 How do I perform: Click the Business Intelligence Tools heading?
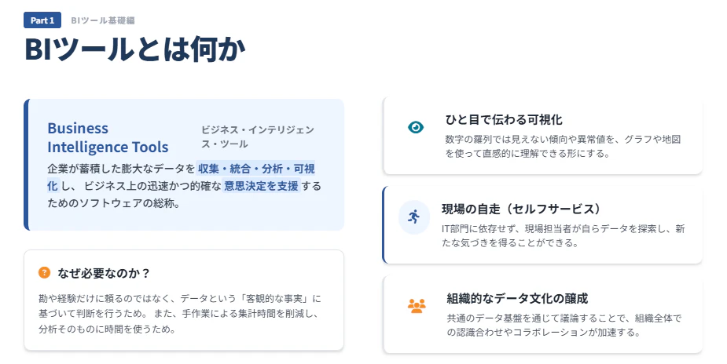tap(108, 137)
